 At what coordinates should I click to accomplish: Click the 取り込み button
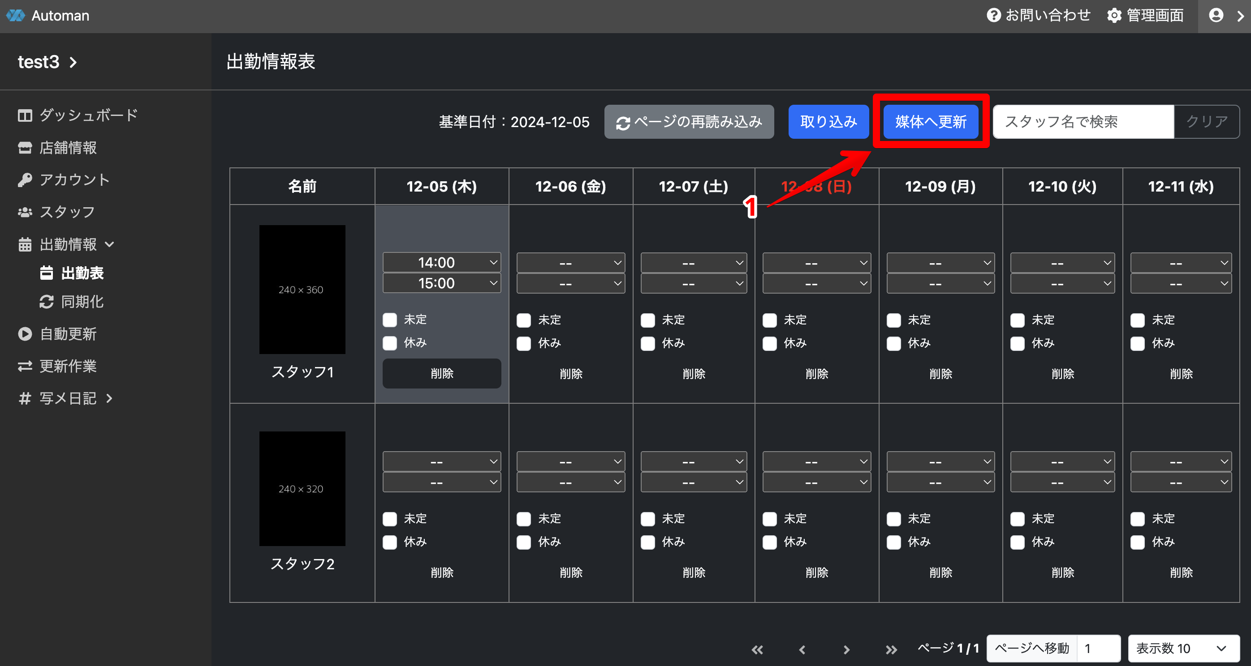coord(828,122)
